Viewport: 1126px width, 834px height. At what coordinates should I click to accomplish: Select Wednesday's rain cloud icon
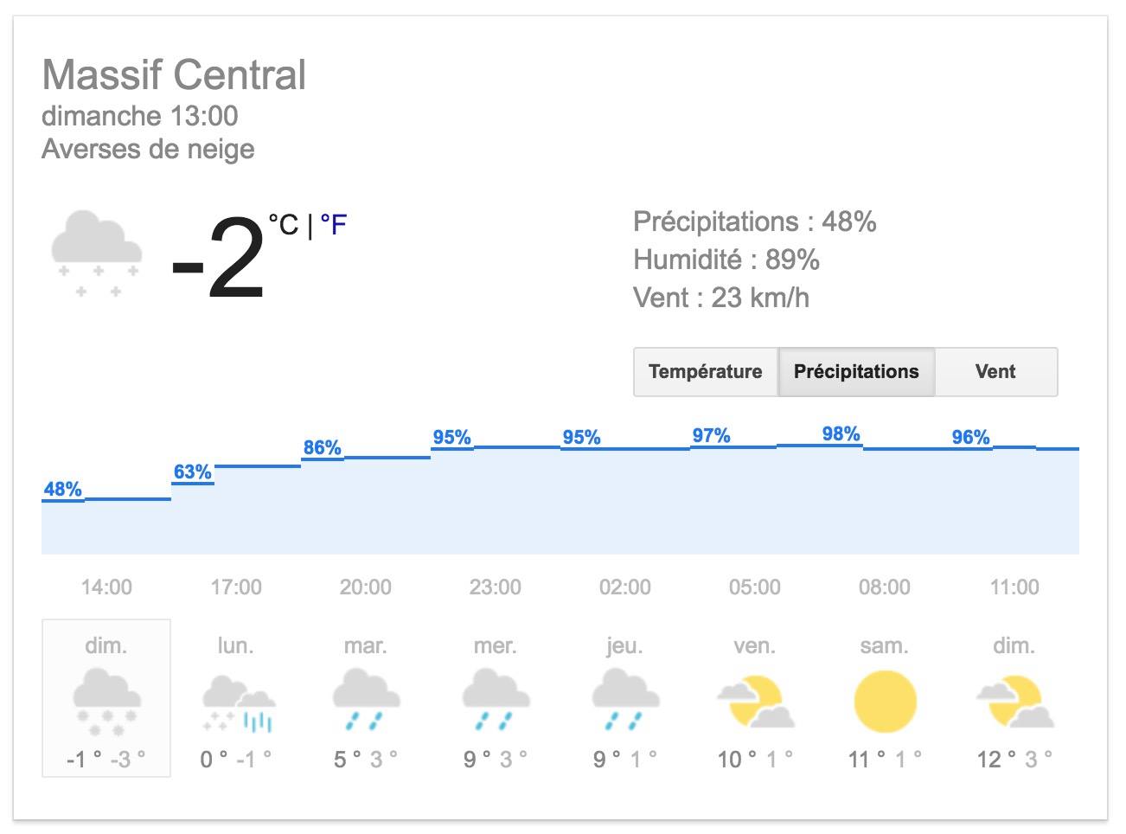(x=496, y=701)
